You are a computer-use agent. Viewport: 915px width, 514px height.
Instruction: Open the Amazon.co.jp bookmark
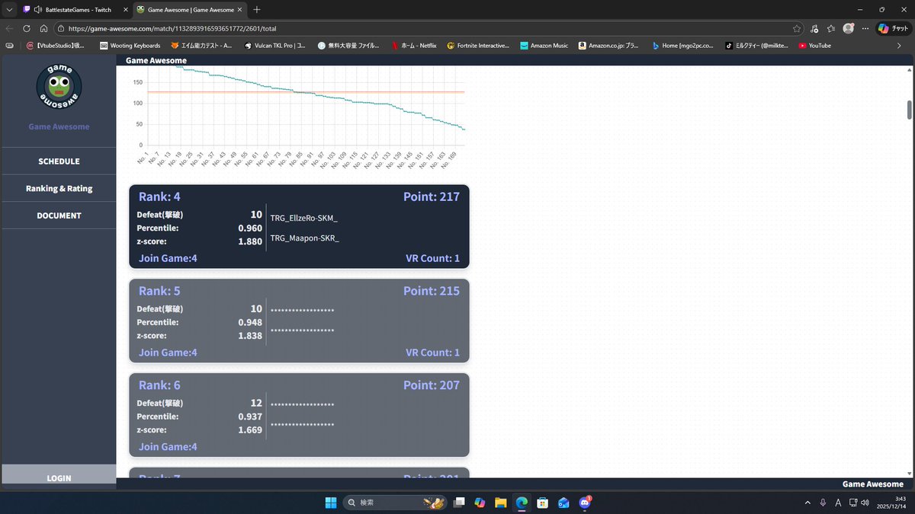(x=608, y=46)
